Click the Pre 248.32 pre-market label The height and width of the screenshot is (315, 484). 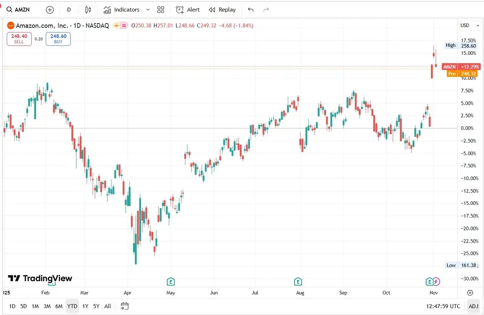tap(462, 74)
